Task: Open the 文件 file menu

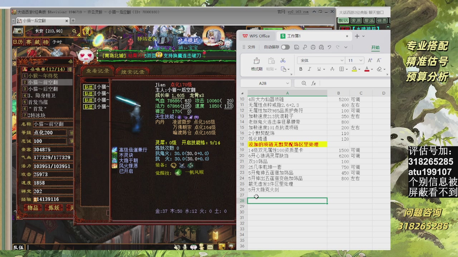Action: coord(249,47)
